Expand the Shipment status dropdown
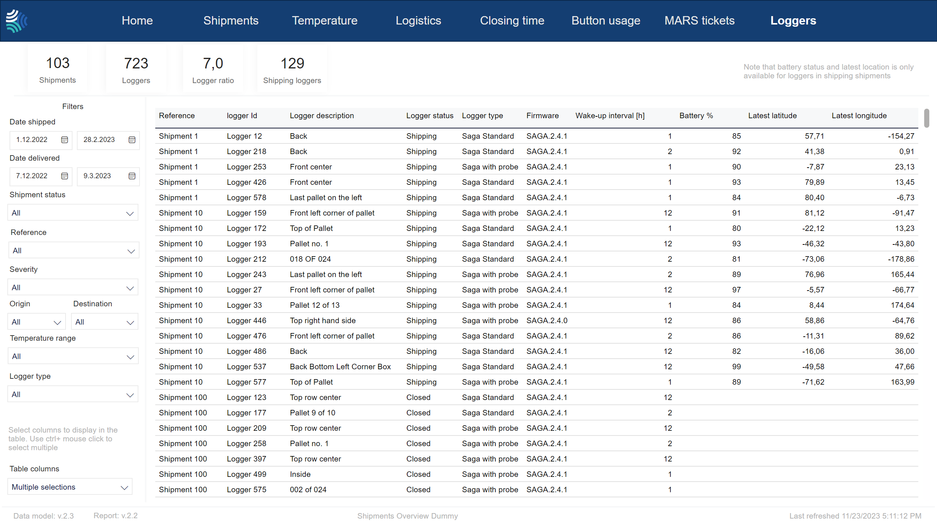Screen dimensions: 937x527 coord(73,213)
